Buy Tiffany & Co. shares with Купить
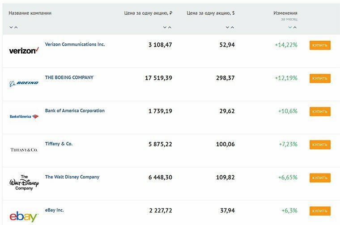This screenshot has height=225, width=340. tap(320, 144)
